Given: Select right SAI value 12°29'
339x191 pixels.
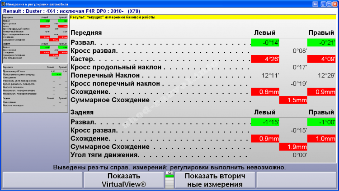Looking at the screenshot, I should pos(326,75).
